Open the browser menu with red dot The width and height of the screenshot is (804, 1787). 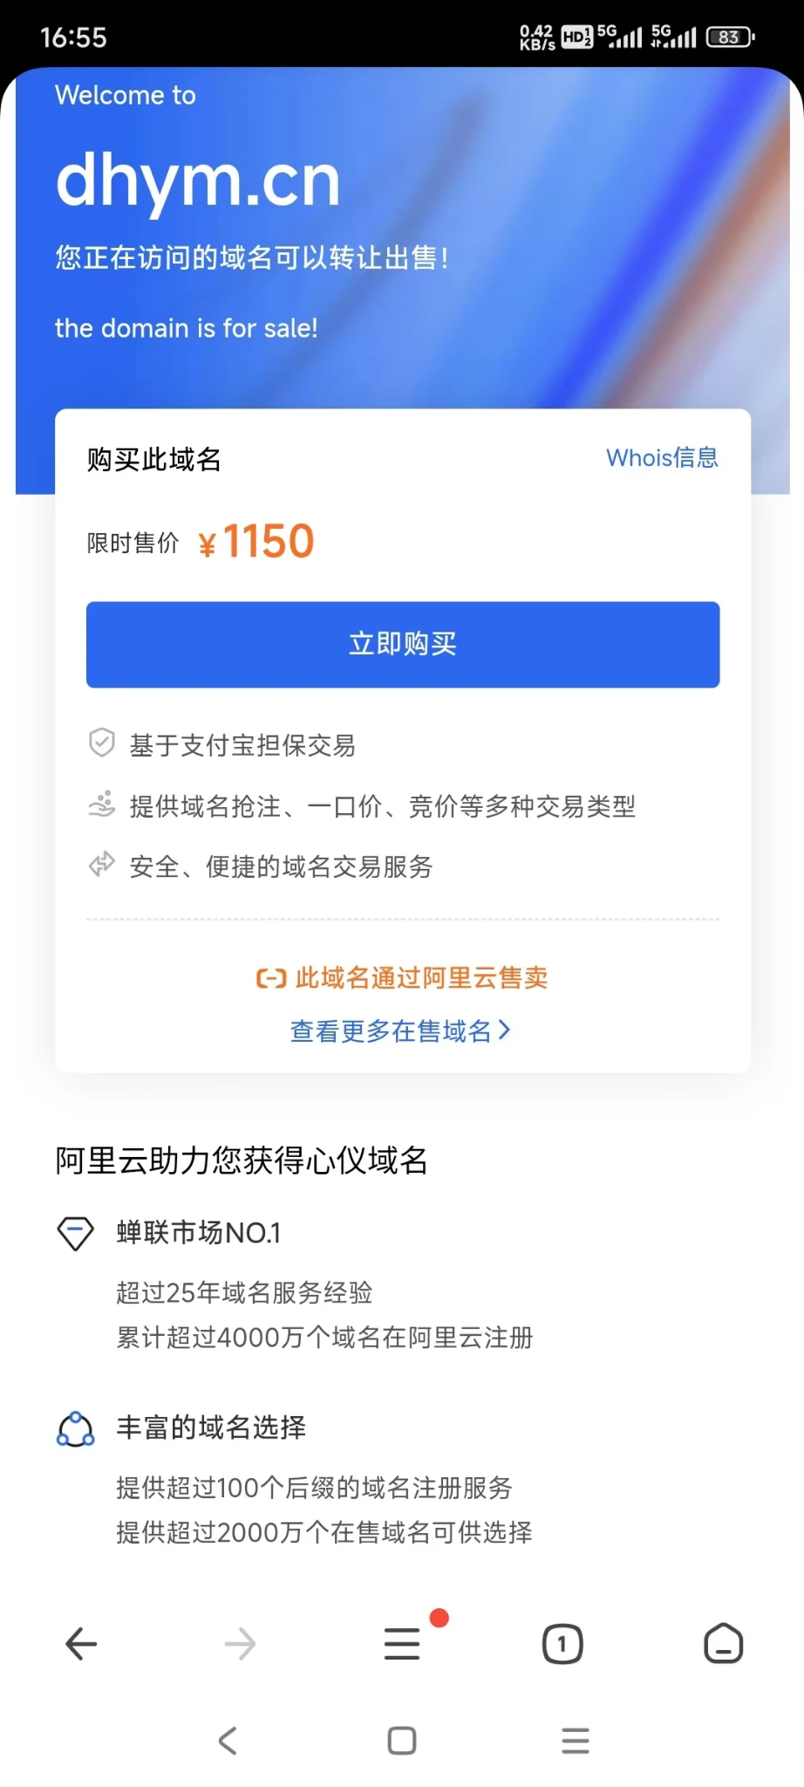coord(402,1644)
